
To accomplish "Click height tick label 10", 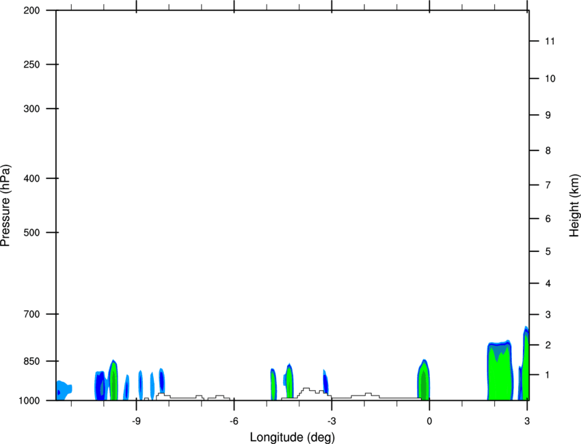I will pos(550,79).
